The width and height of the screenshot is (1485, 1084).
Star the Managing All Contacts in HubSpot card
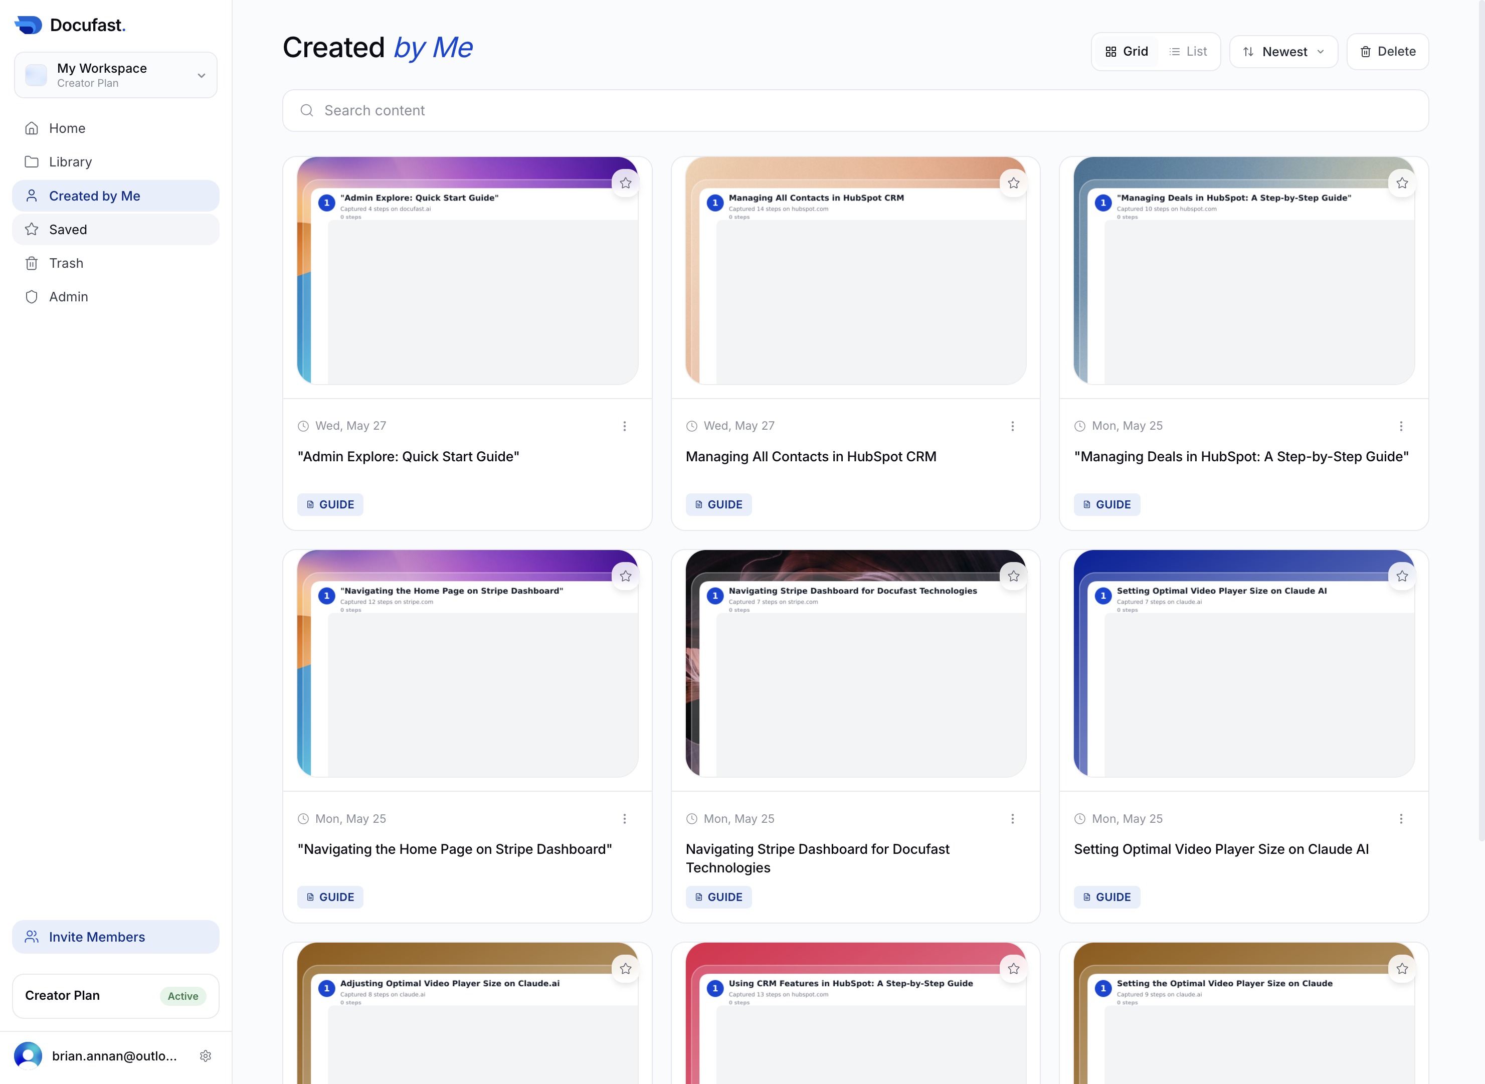pyautogui.click(x=1014, y=183)
